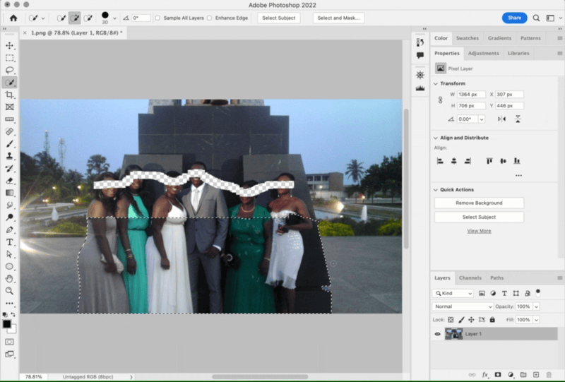Screen dimensions: 565x382
Task: Select the Eraser tool
Action: coord(10,181)
